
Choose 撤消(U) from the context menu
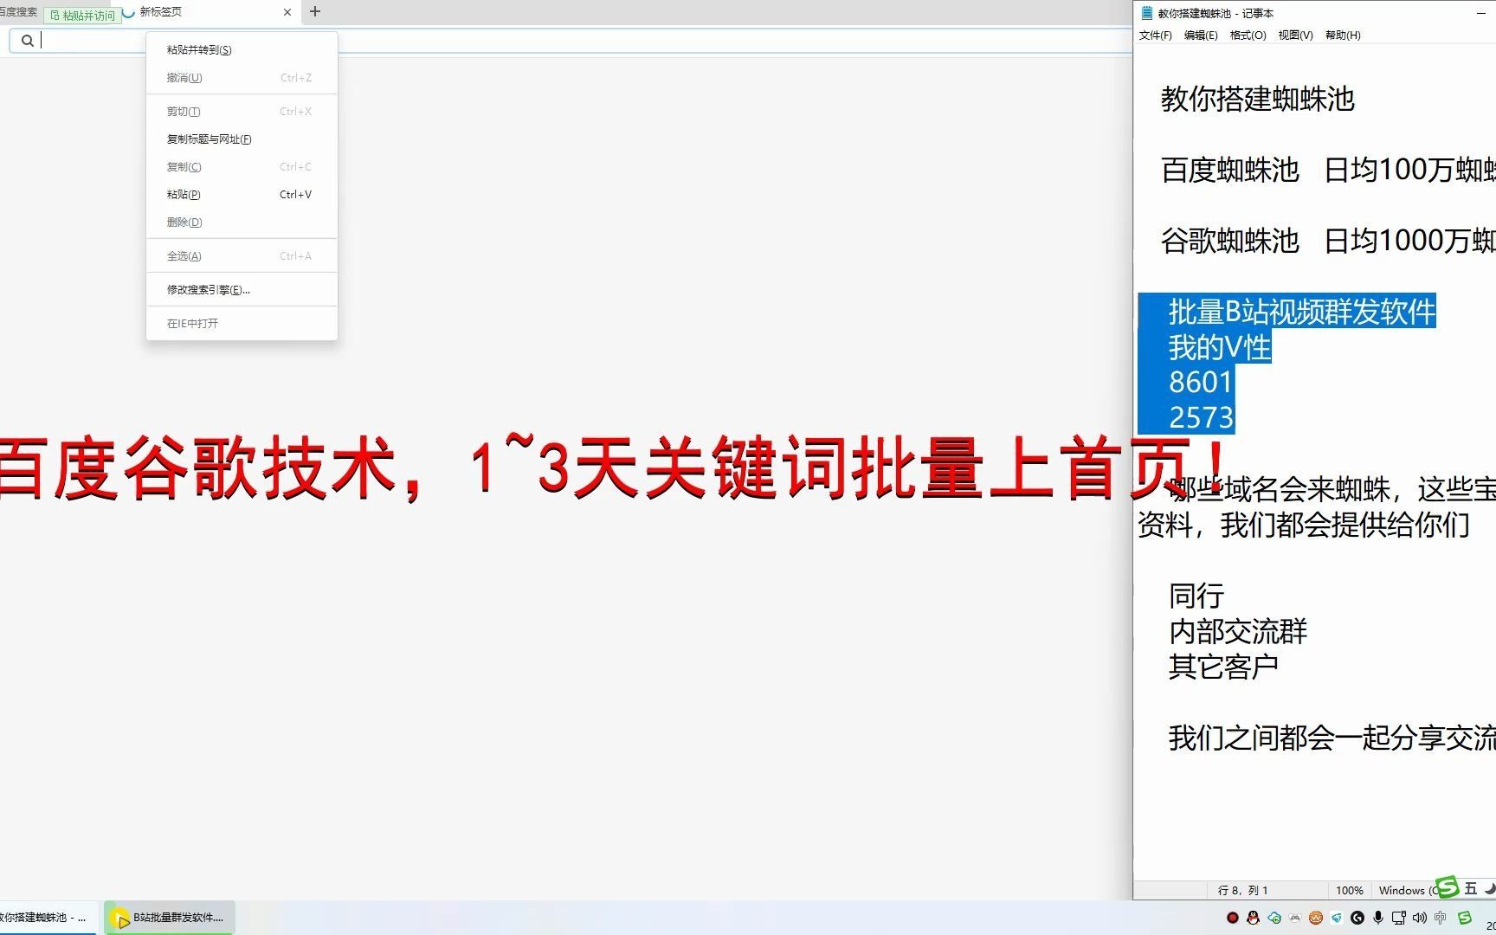point(242,78)
